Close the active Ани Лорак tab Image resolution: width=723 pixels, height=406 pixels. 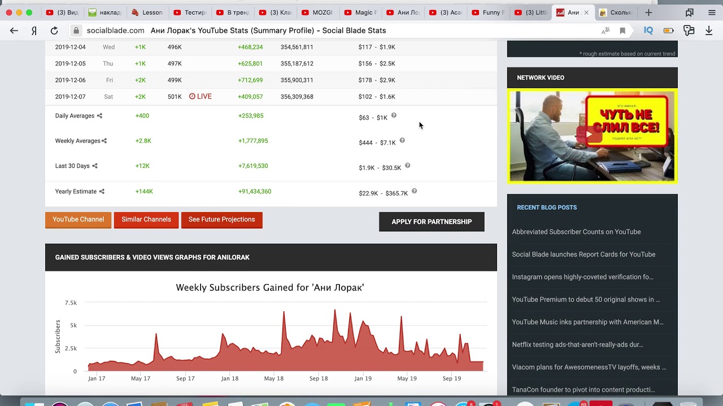click(x=586, y=12)
